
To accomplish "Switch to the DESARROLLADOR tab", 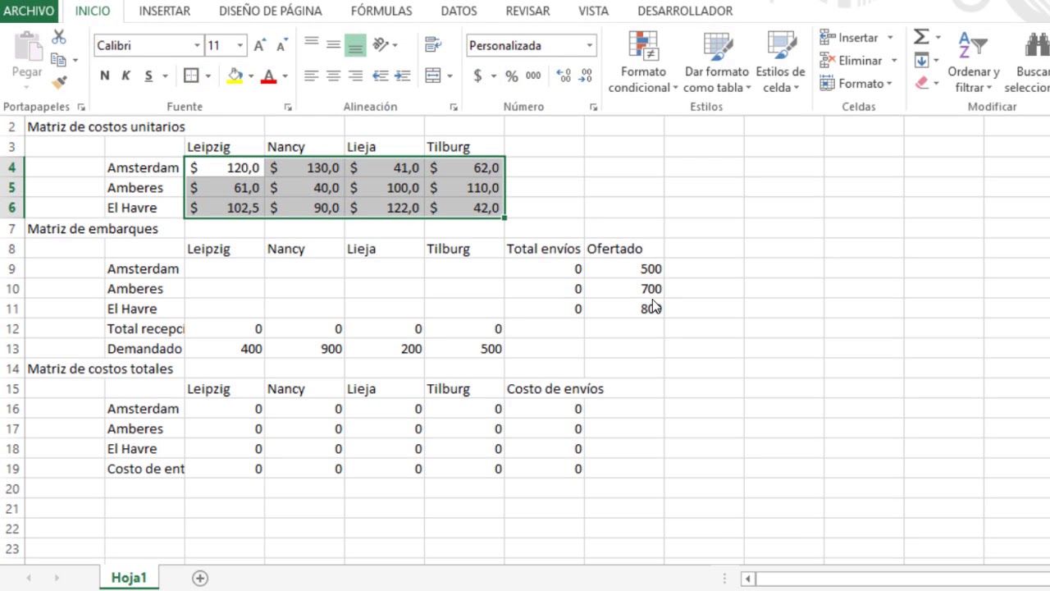I will click(685, 11).
